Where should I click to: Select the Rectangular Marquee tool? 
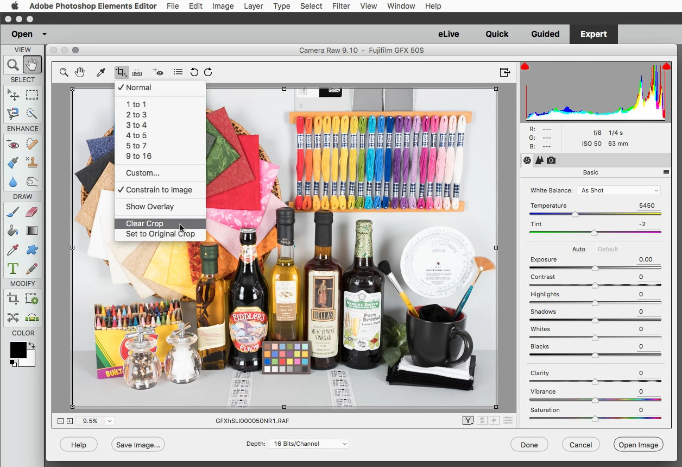click(x=32, y=95)
